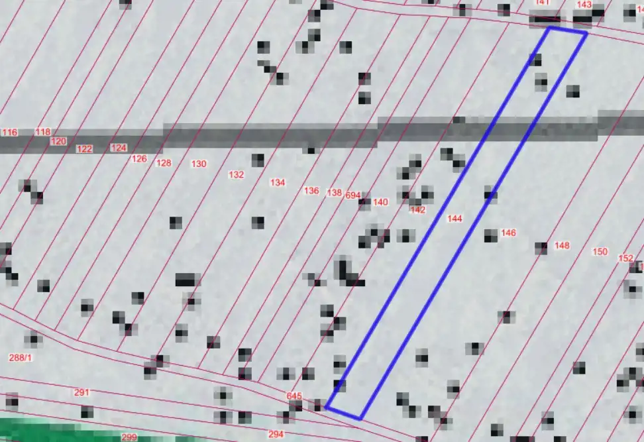The height and width of the screenshot is (442, 644).
Task: Select parcel label 140
Action: click(x=380, y=202)
